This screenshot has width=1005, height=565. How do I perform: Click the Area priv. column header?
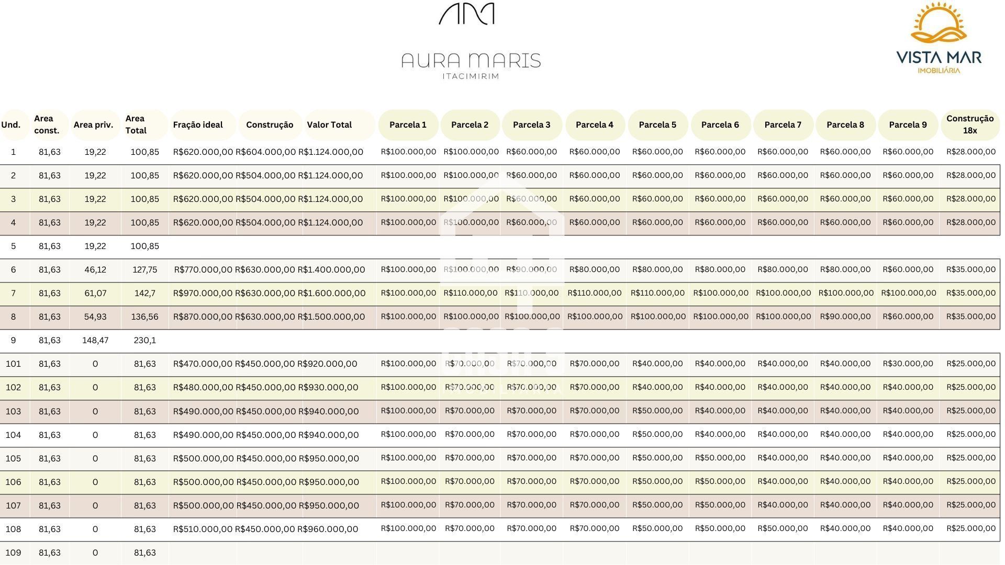(93, 125)
